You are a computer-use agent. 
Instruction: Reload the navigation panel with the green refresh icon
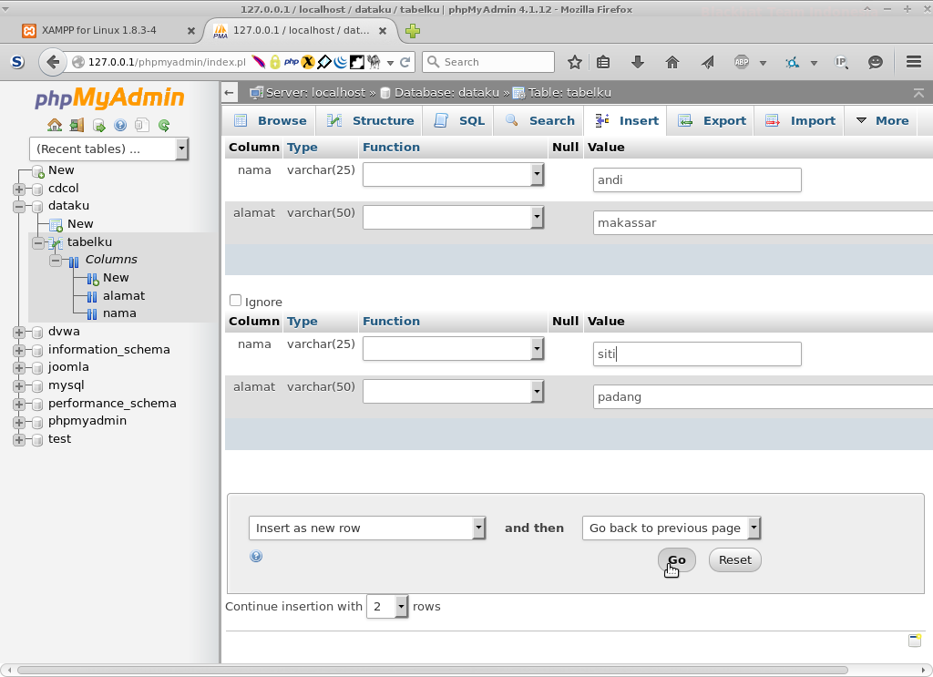163,125
